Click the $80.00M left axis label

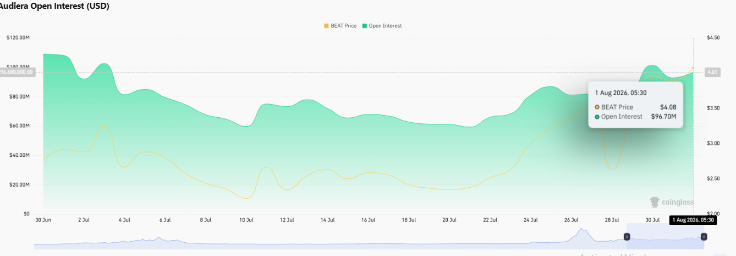coord(19,97)
